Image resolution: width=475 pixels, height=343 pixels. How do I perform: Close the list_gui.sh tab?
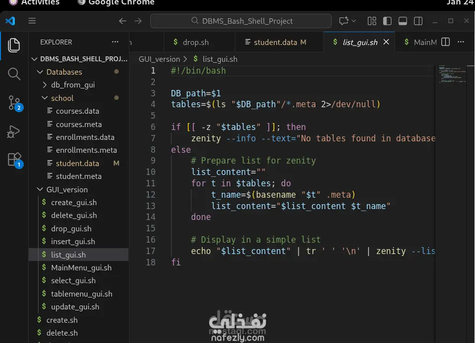click(x=386, y=42)
